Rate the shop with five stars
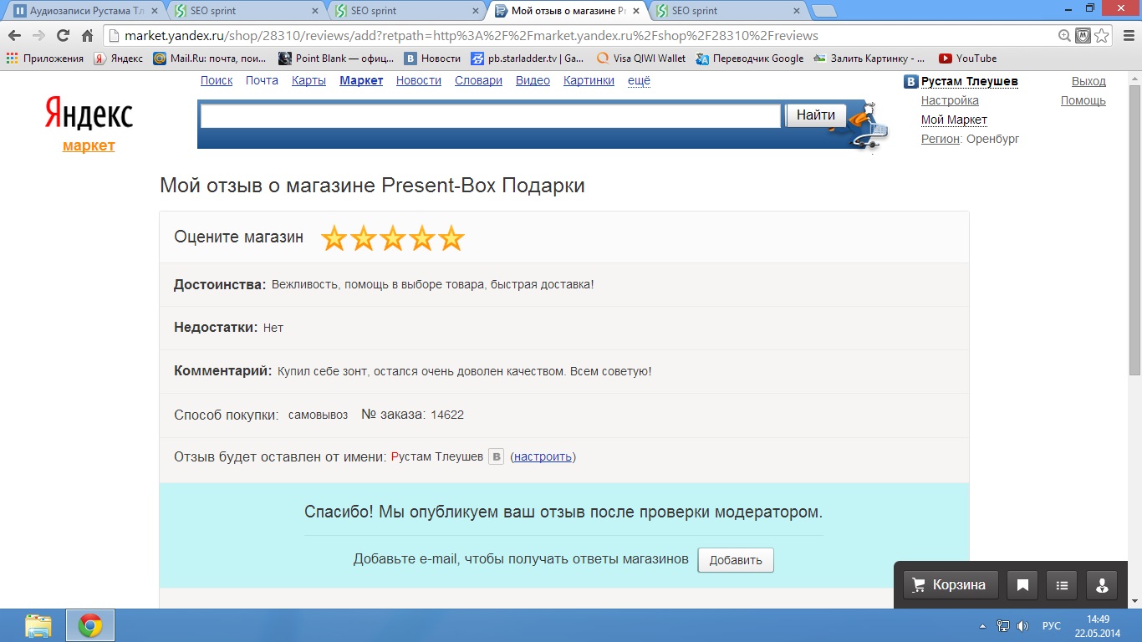This screenshot has width=1142, height=642. pos(451,238)
